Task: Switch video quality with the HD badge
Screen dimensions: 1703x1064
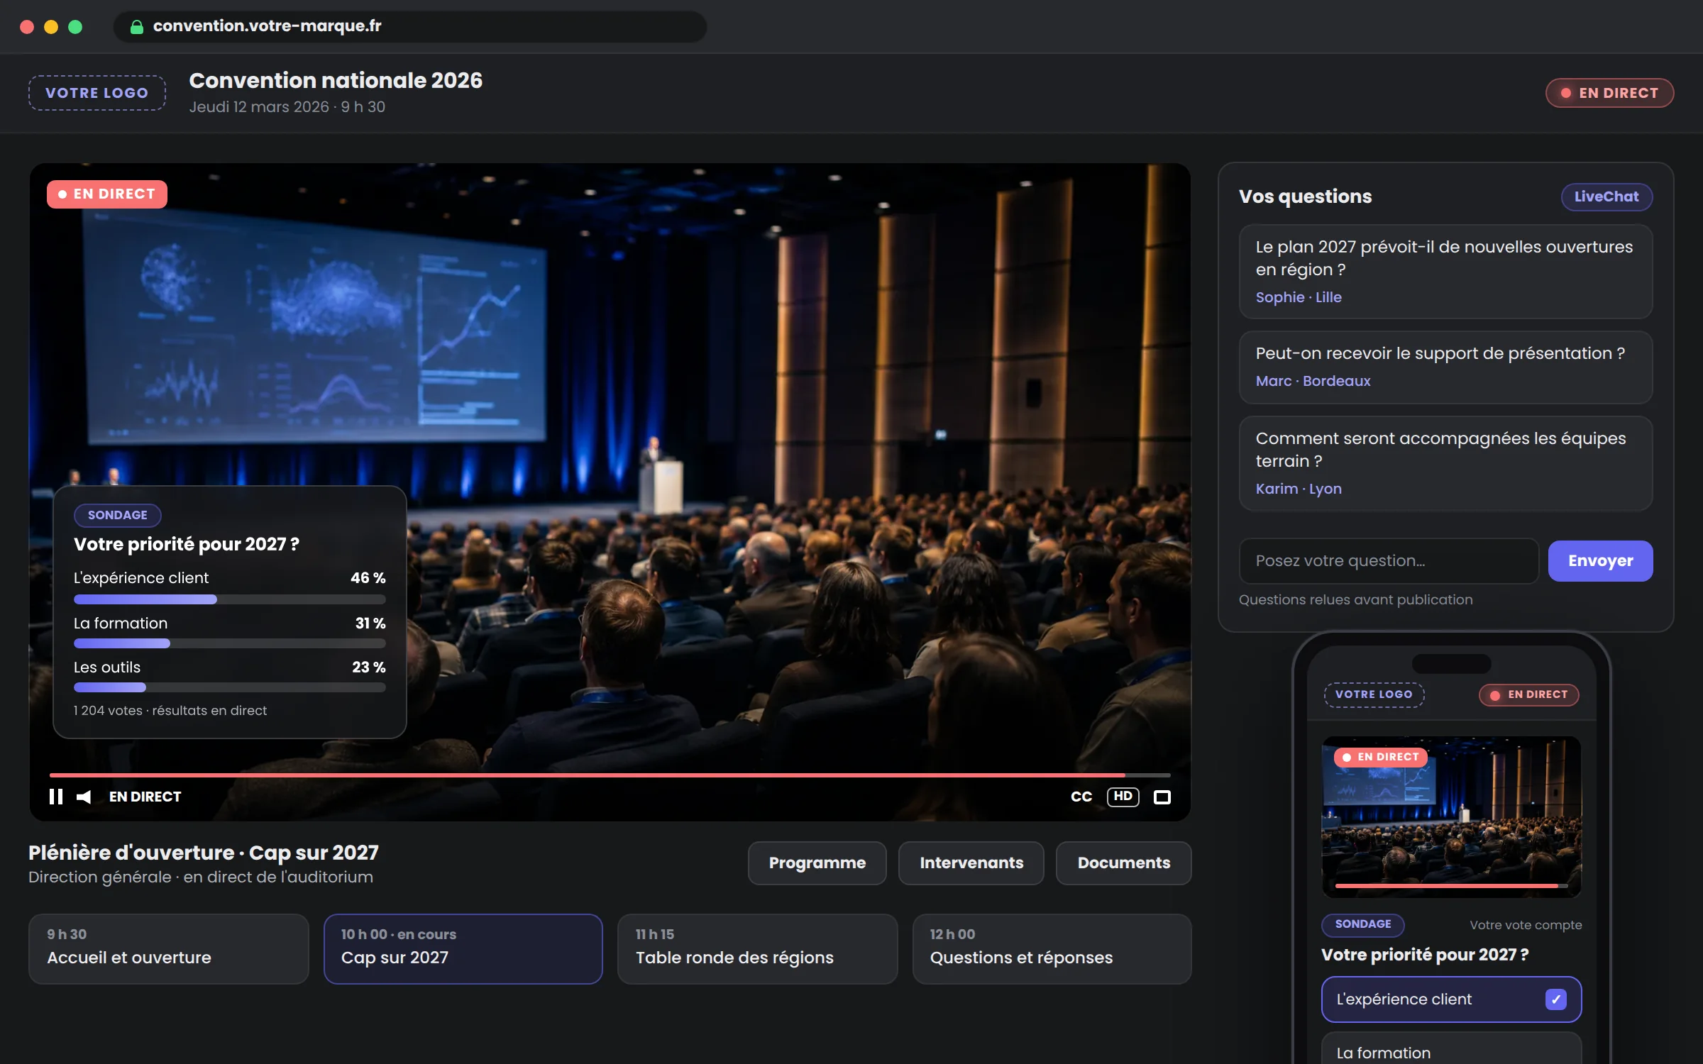Action: point(1123,797)
